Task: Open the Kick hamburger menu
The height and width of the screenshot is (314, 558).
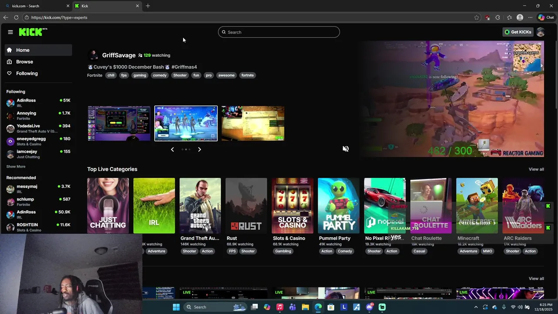Action: (x=10, y=32)
